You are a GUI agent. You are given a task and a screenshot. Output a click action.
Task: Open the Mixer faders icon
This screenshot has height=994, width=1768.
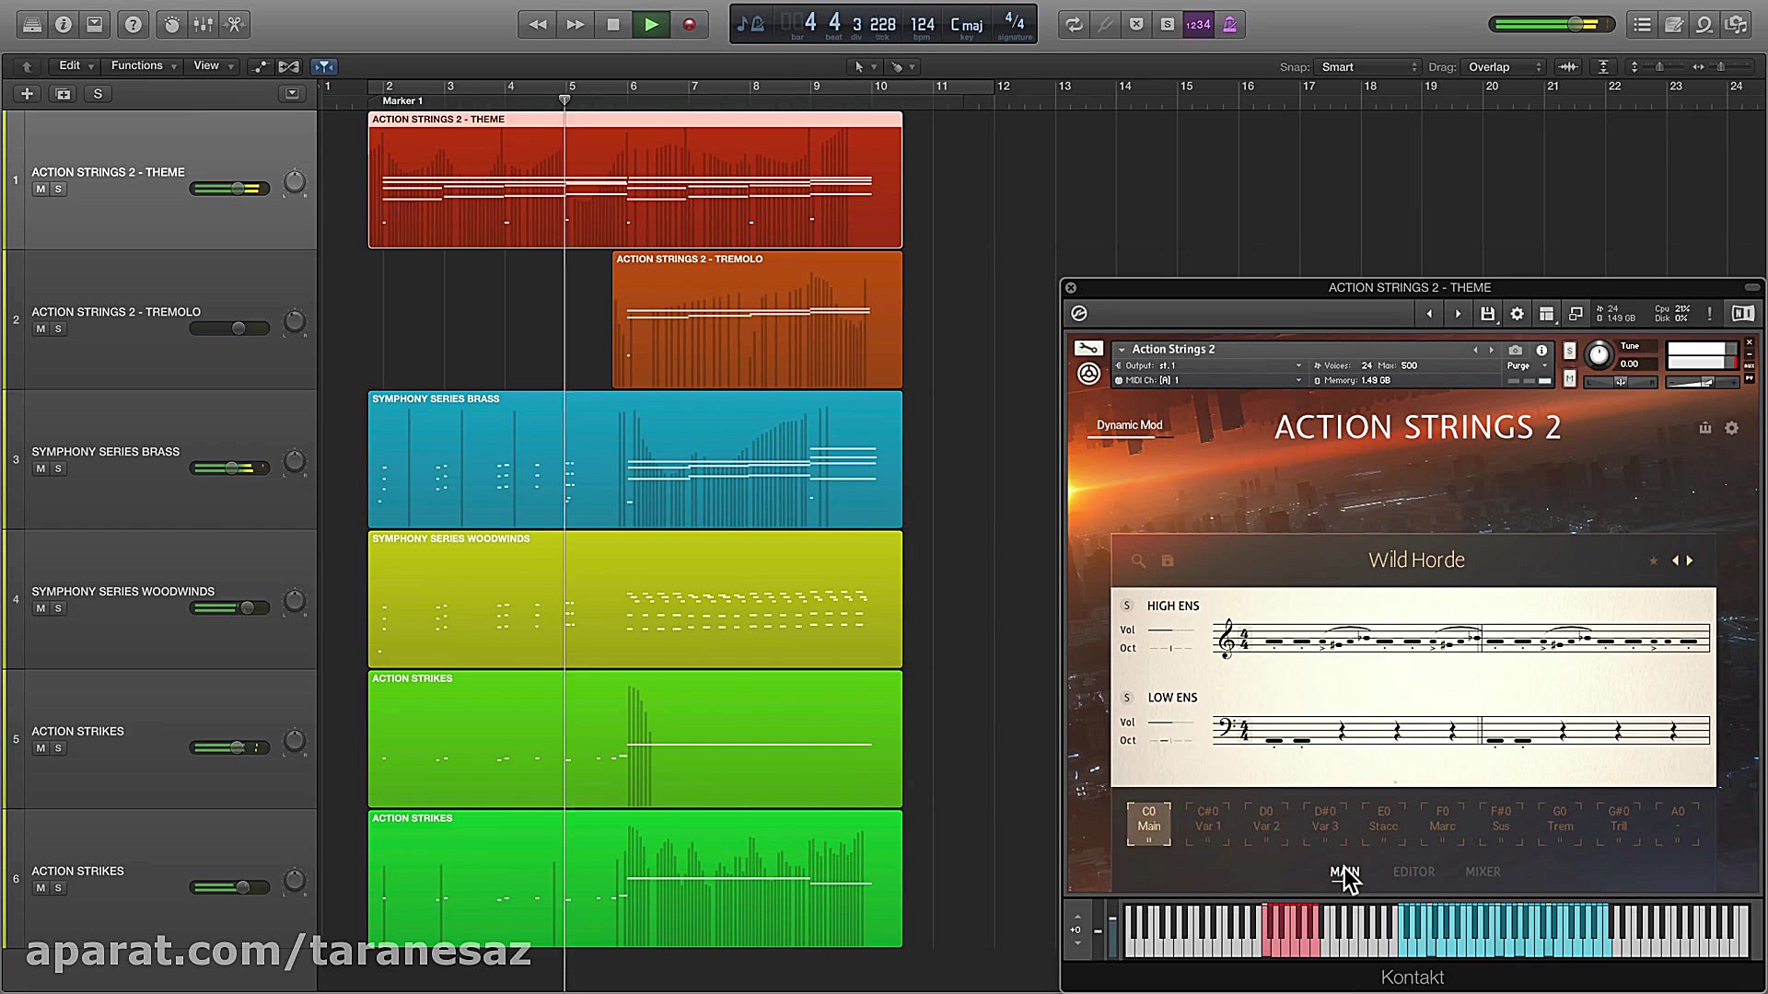(x=203, y=24)
